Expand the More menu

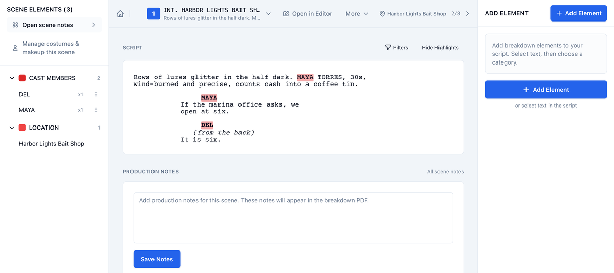357,14
